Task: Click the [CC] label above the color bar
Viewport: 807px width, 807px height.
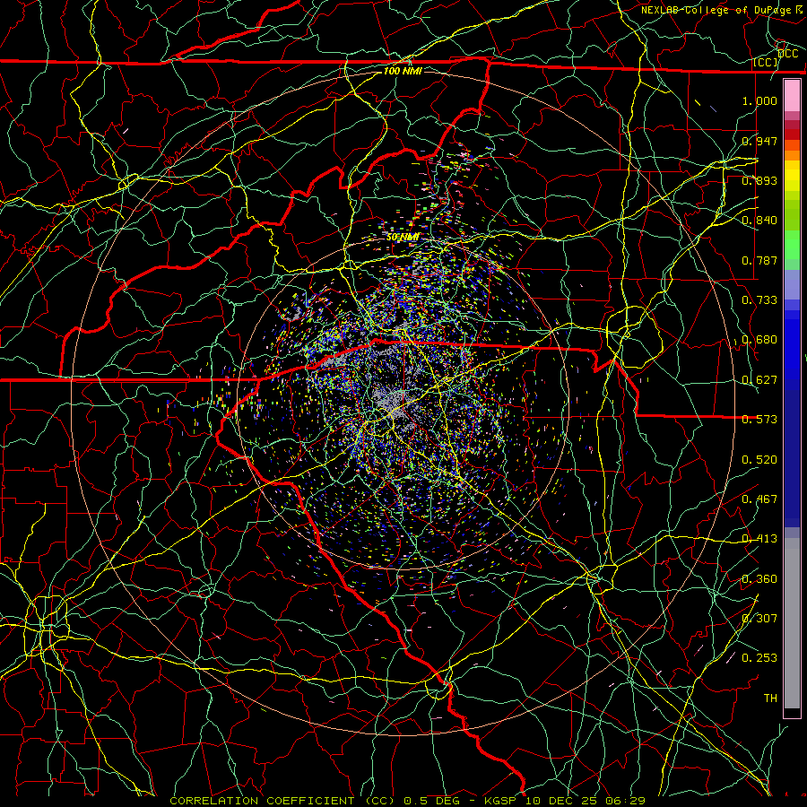Action: pos(766,63)
